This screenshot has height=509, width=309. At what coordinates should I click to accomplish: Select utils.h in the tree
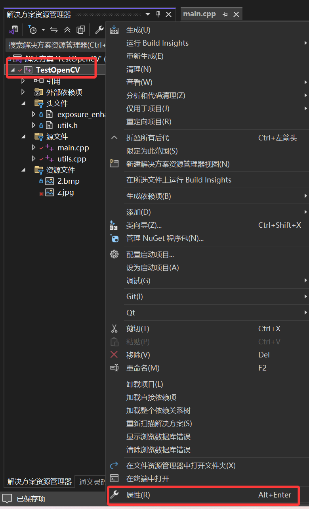point(67,126)
